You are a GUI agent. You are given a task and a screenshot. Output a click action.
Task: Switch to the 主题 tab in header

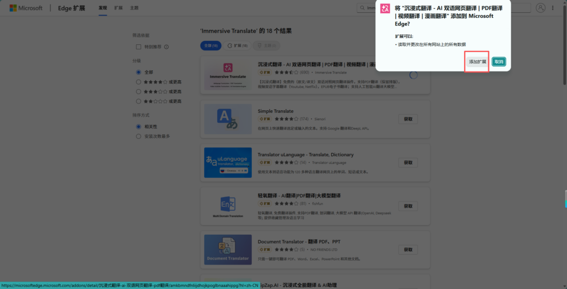134,8
